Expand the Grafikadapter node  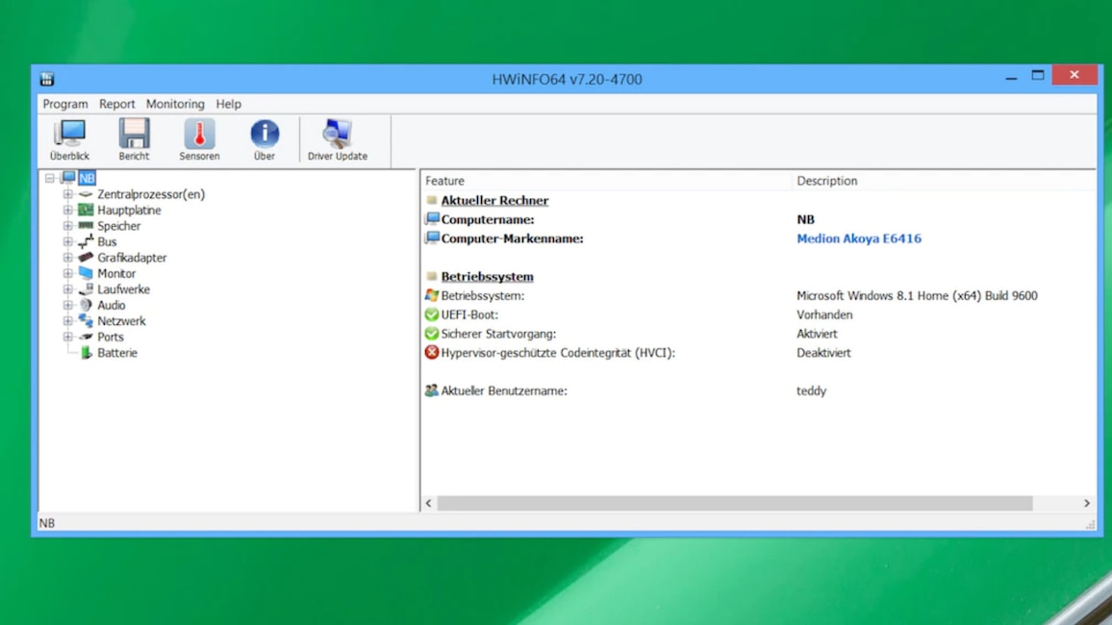[67, 258]
